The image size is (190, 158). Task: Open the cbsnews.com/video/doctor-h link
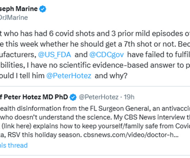131,135
